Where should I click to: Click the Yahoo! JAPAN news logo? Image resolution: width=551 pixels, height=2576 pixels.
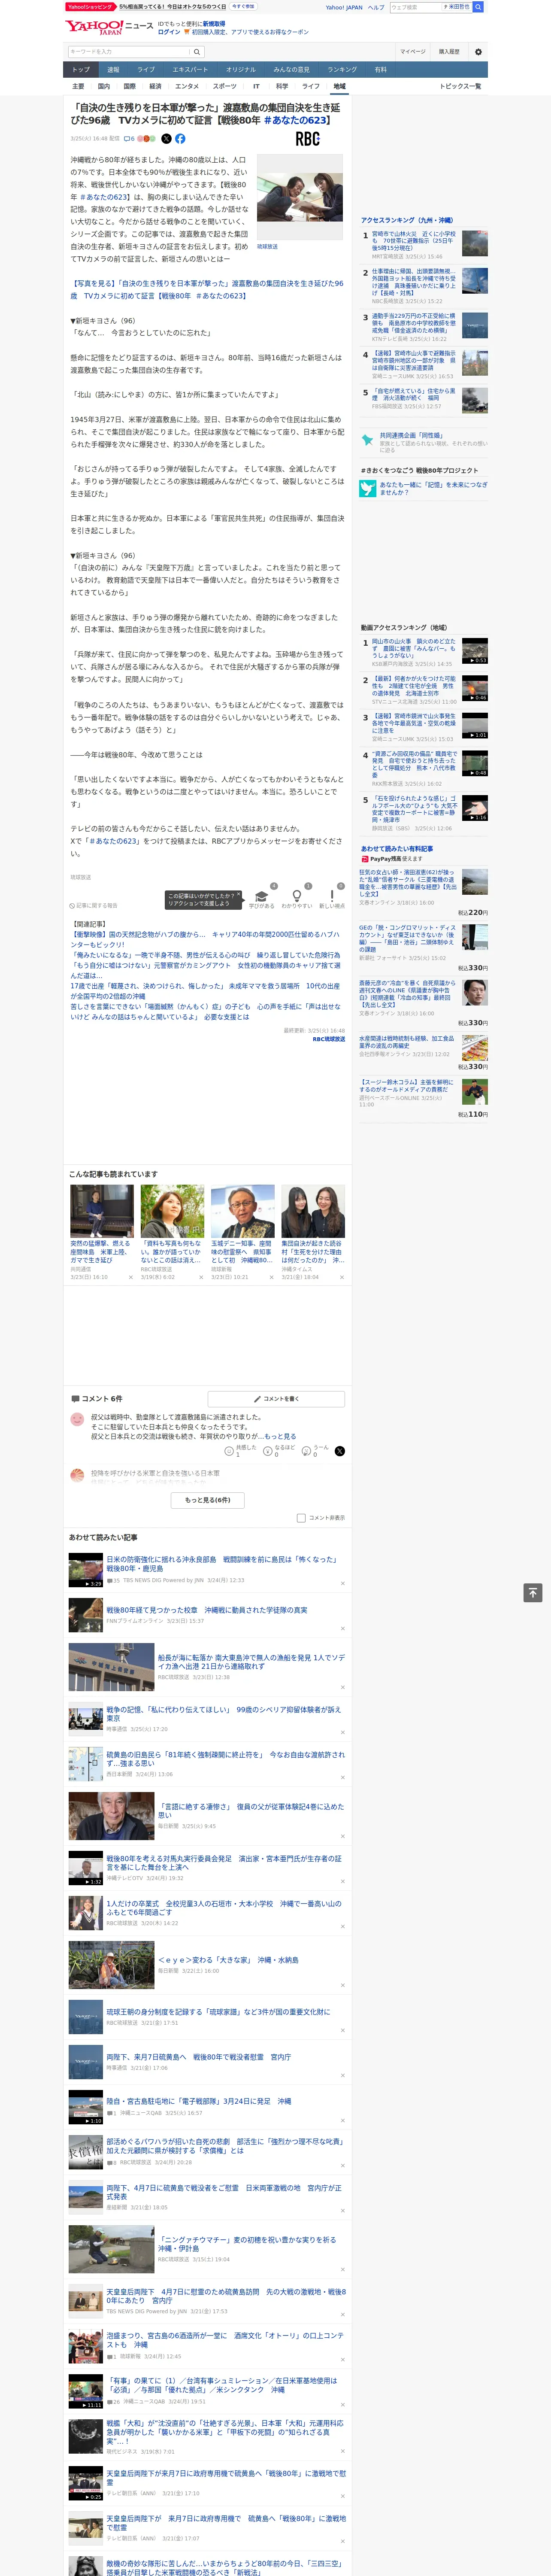tap(109, 27)
